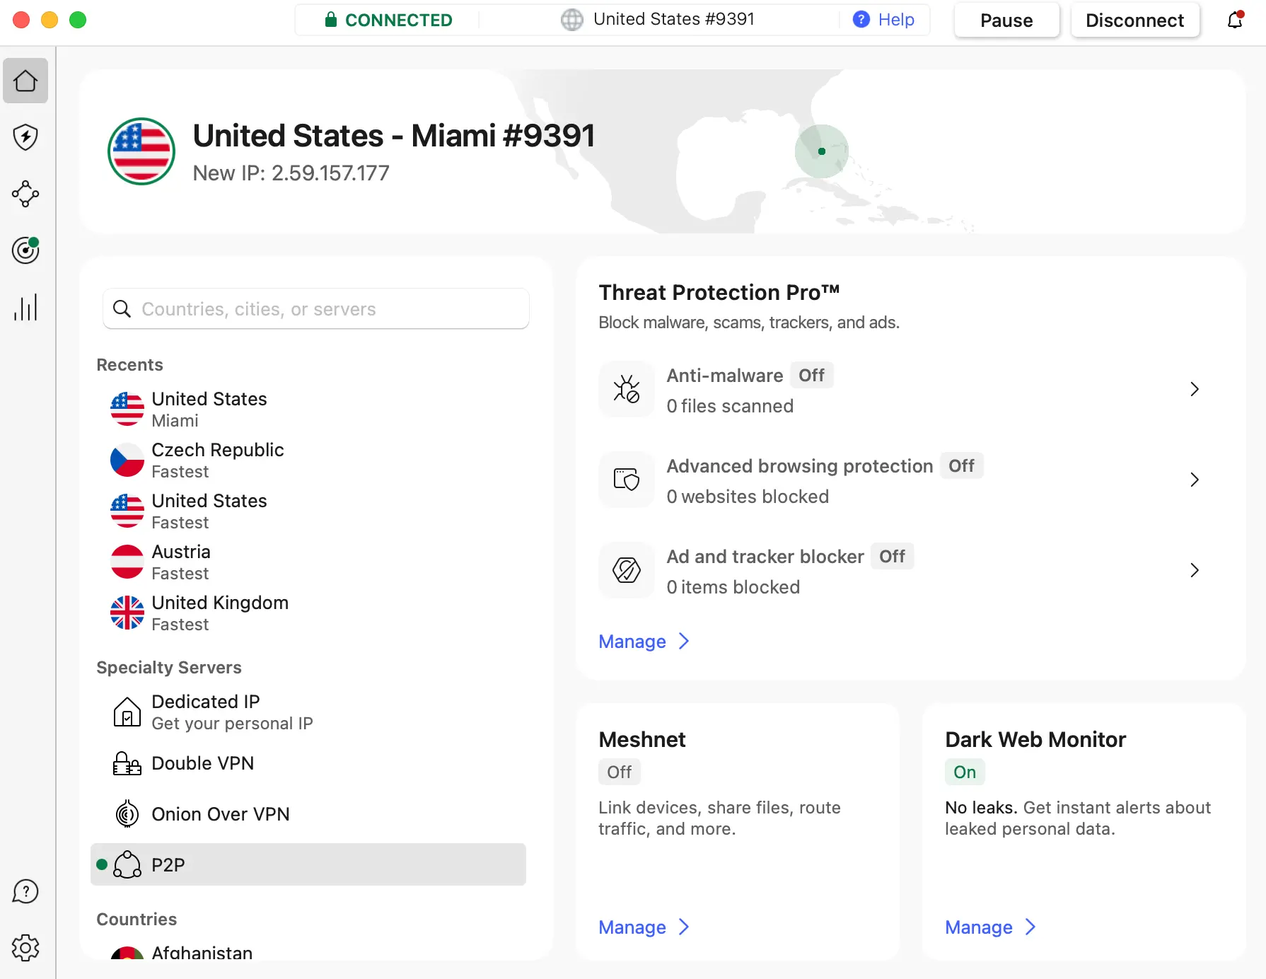
Task: Click the P2P specialty server icon
Action: [127, 864]
